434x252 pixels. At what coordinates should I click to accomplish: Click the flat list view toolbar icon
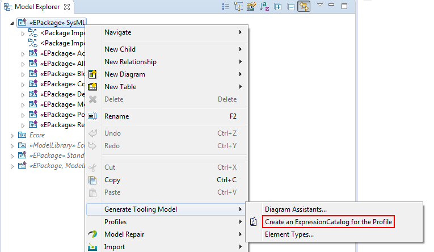coord(225,6)
